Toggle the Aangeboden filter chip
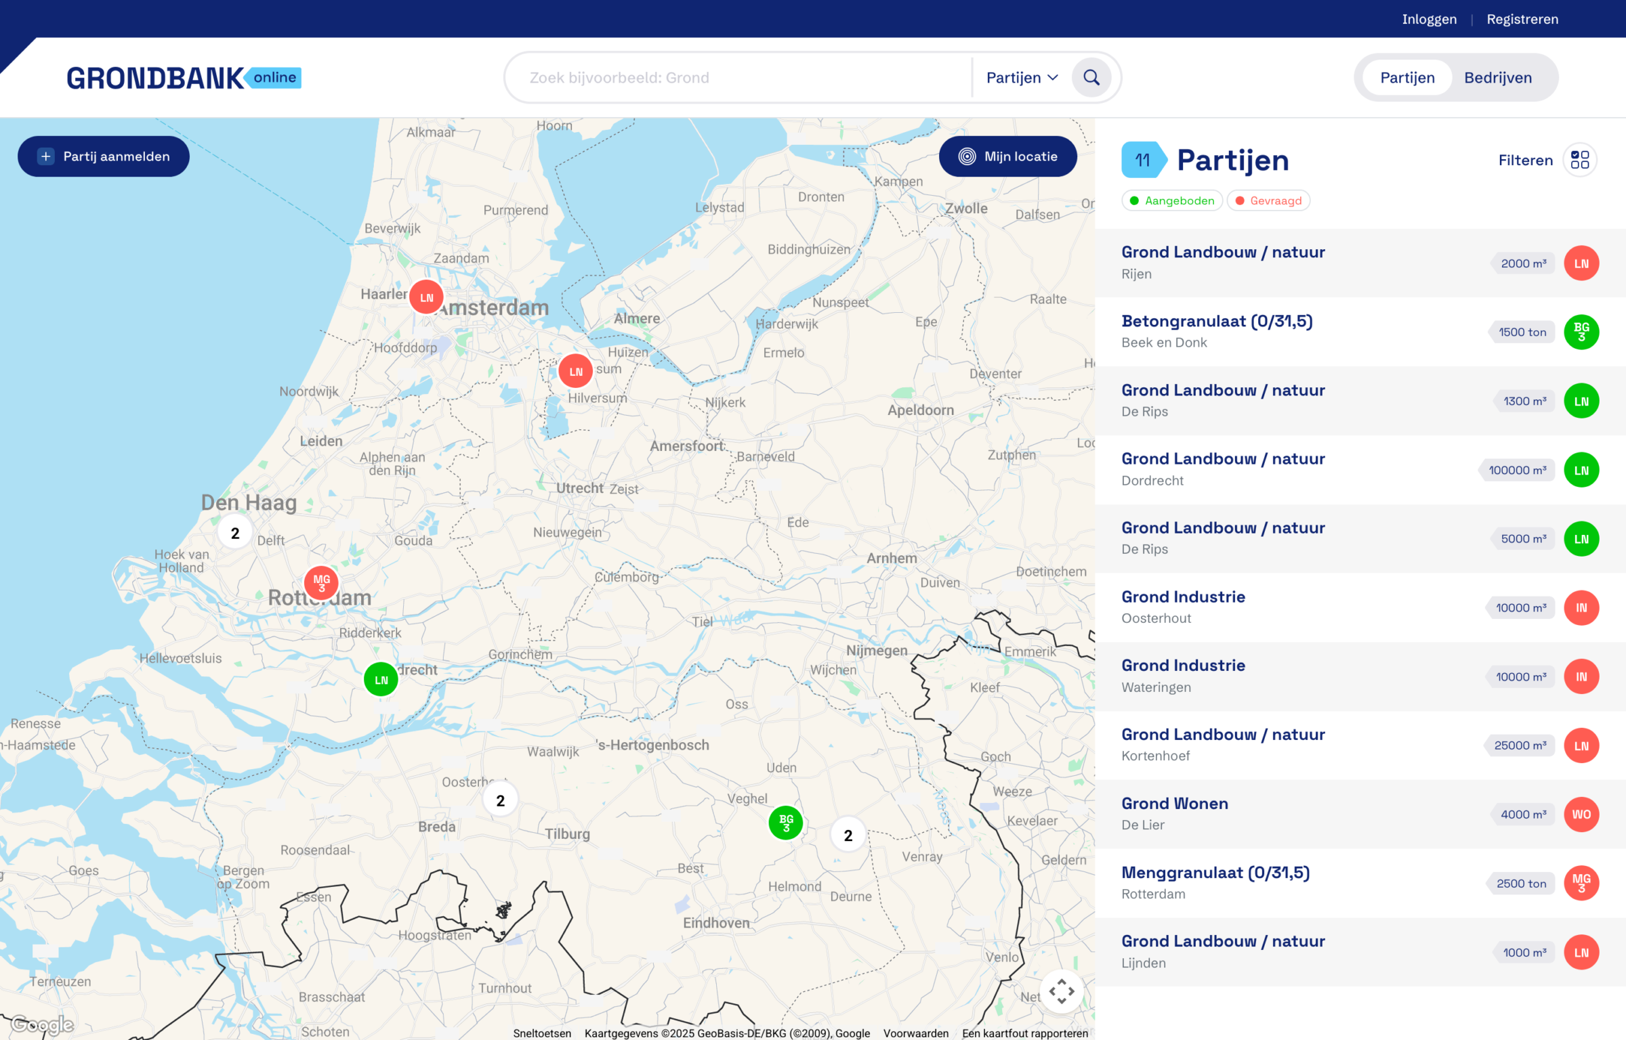Viewport: 1626px width, 1040px height. (1171, 200)
